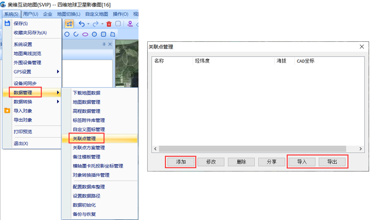Click the redo arrow icon in toolbar

click(96, 24)
